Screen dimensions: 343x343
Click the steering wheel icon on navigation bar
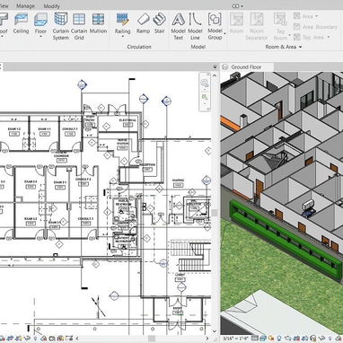(x=205, y=83)
